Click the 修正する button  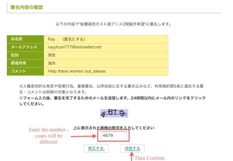tap(96, 149)
